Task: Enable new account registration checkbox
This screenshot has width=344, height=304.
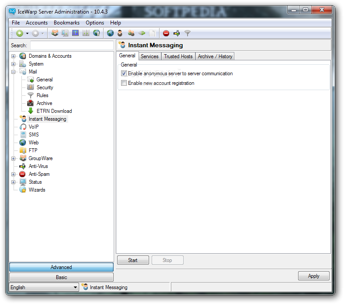Action: coord(124,83)
